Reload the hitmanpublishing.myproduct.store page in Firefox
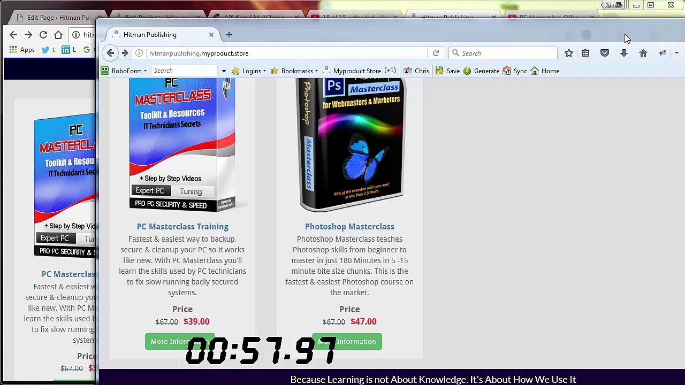The height and width of the screenshot is (385, 685). pos(436,53)
